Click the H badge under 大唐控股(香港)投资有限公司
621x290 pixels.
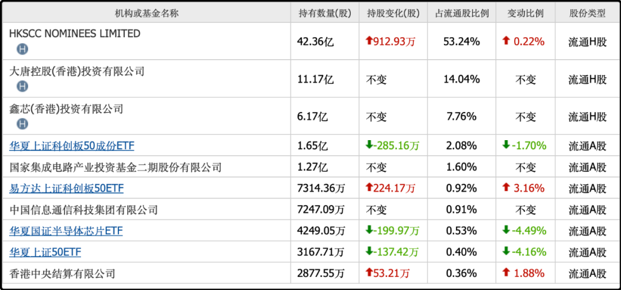[22, 86]
